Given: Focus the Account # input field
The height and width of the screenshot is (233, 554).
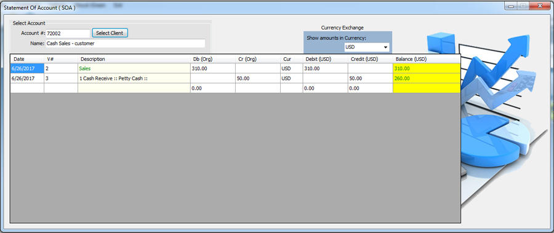Looking at the screenshot, I should pos(68,33).
